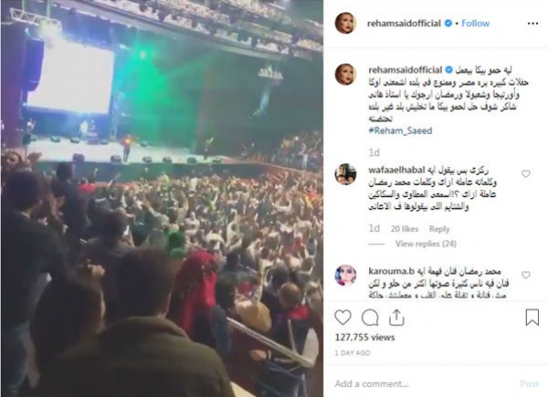The width and height of the screenshot is (548, 397).
Task: Open comments via the speech bubble icon
Action: [x=370, y=318]
